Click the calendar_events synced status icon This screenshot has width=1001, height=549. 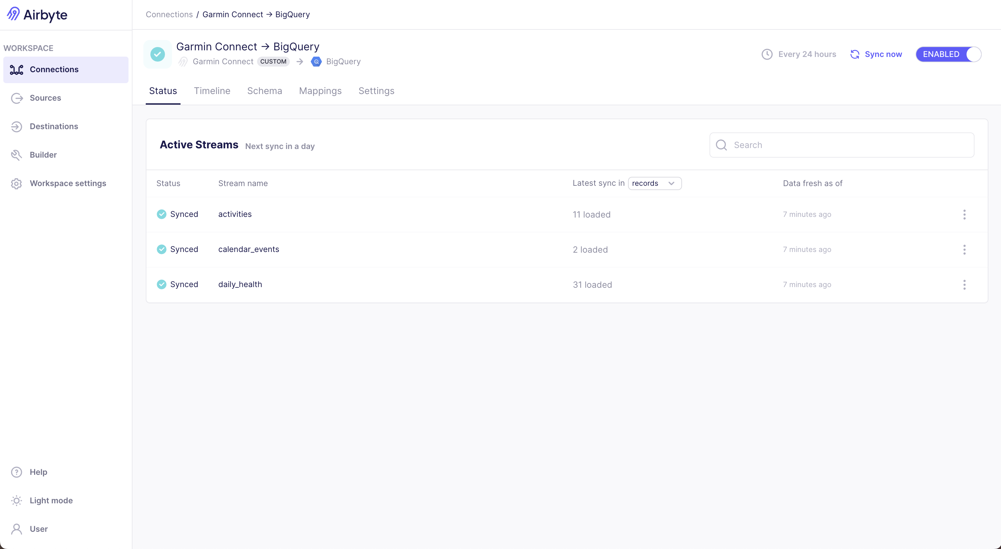pyautogui.click(x=162, y=249)
